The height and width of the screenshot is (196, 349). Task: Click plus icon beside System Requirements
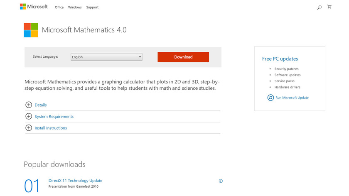(29, 117)
